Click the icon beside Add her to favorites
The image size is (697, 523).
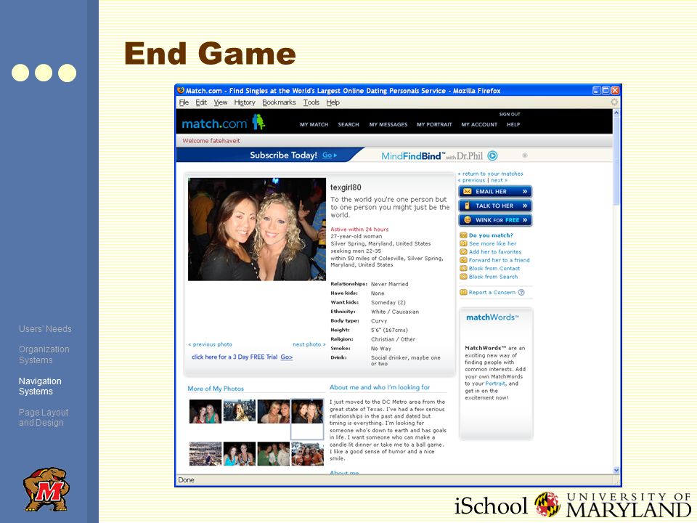pyautogui.click(x=463, y=252)
